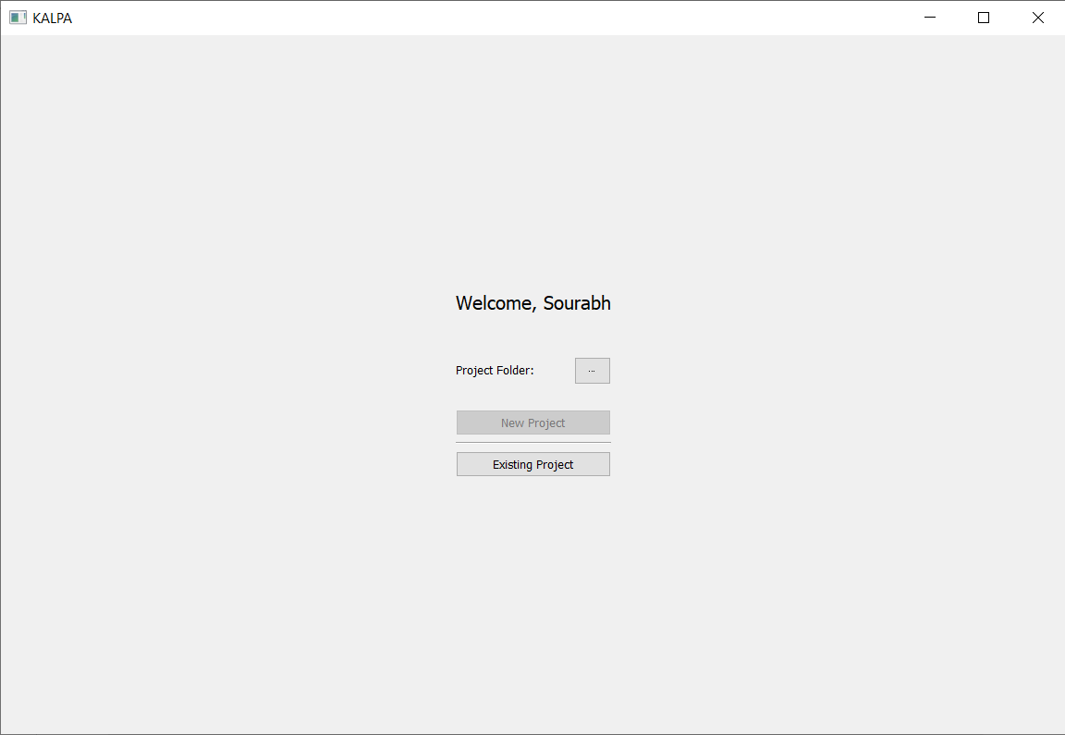
Task: Select the greyed-out New Project control
Action: [532, 423]
